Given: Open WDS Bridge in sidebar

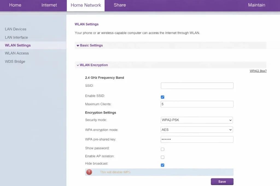Looking at the screenshot, I should tap(15, 62).
